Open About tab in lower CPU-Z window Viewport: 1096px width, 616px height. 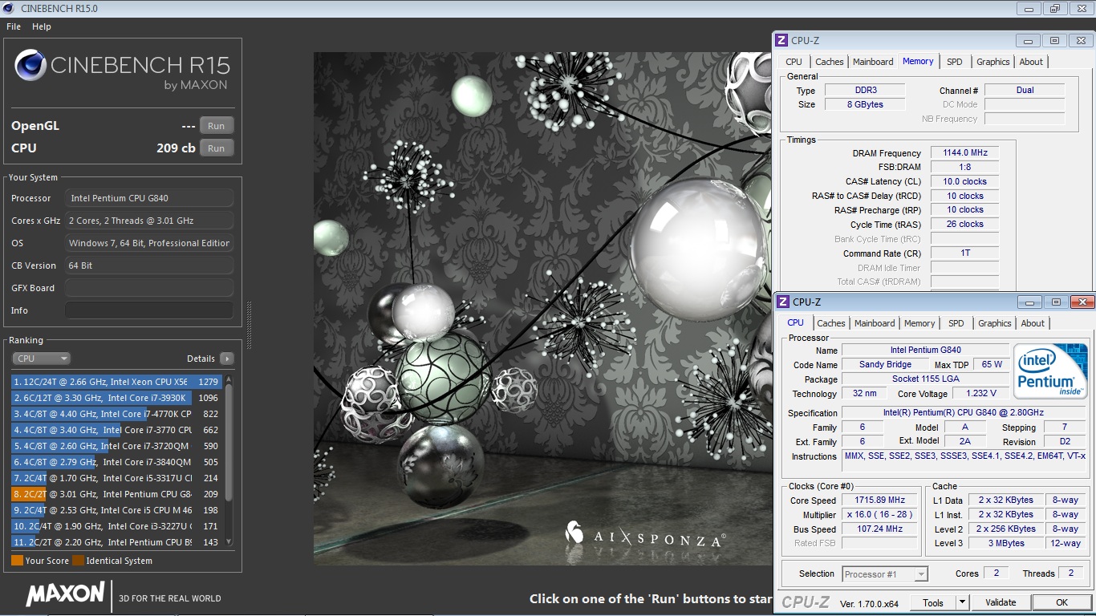(x=1033, y=323)
